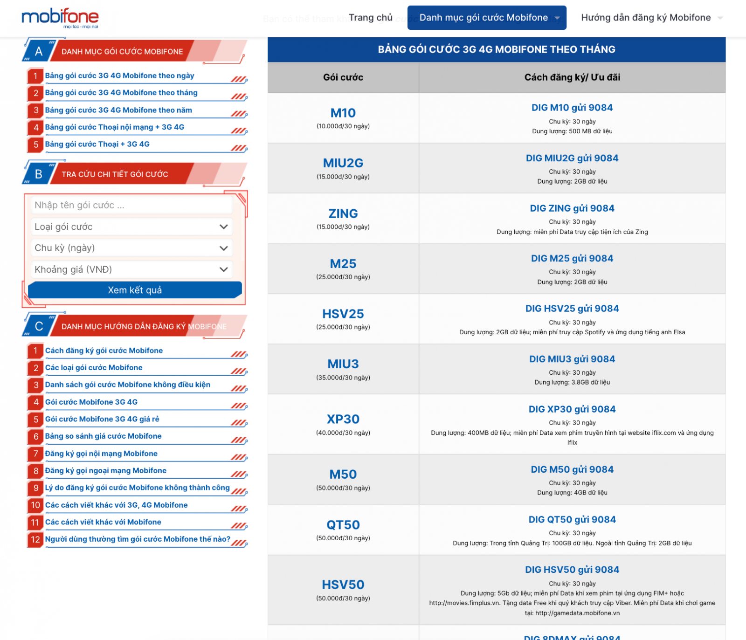This screenshot has width=746, height=640.
Task: Open Gói cước Mobifone 3G 4G giá rẻ
Action: 102,419
